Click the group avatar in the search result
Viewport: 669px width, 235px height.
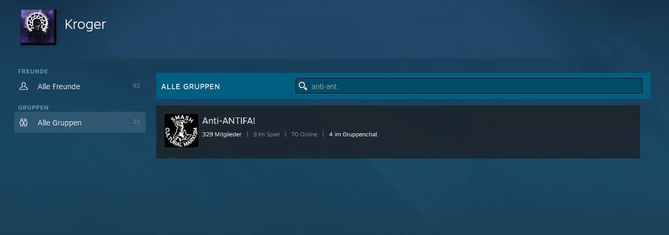181,131
